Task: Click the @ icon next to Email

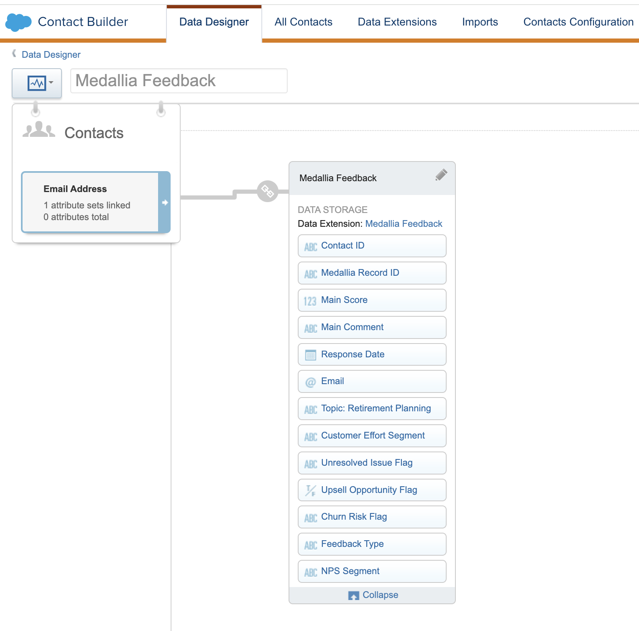Action: point(310,382)
